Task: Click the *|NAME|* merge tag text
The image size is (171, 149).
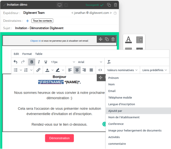Action: pyautogui.click(x=73, y=82)
